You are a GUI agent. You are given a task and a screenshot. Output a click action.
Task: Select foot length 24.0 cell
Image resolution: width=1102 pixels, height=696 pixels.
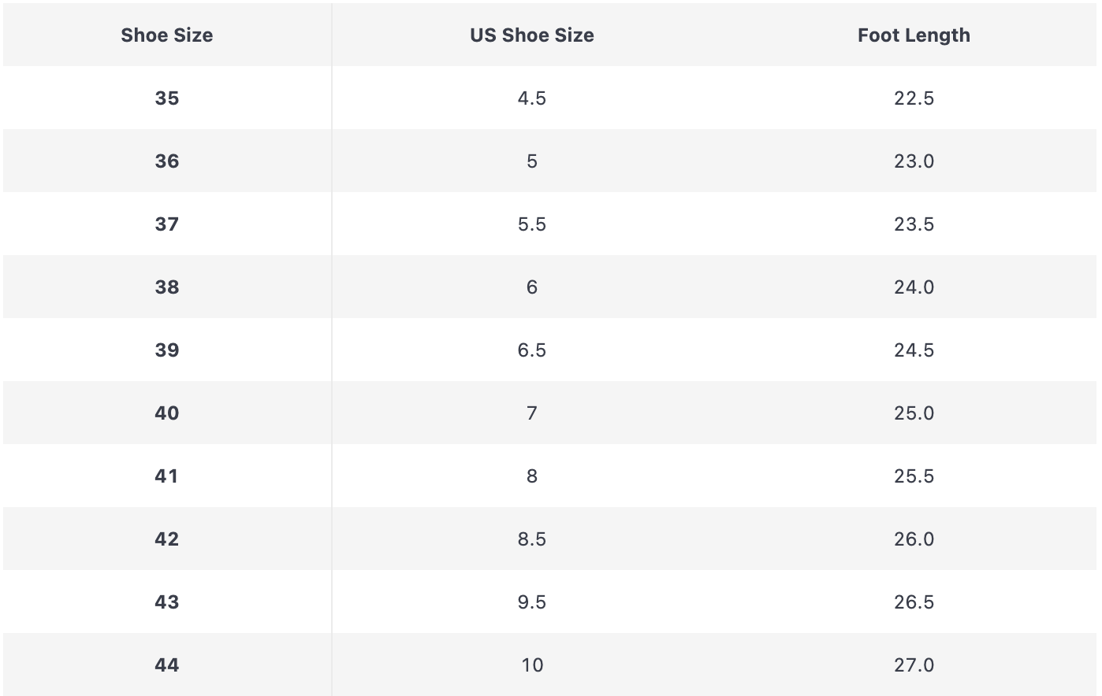click(914, 287)
